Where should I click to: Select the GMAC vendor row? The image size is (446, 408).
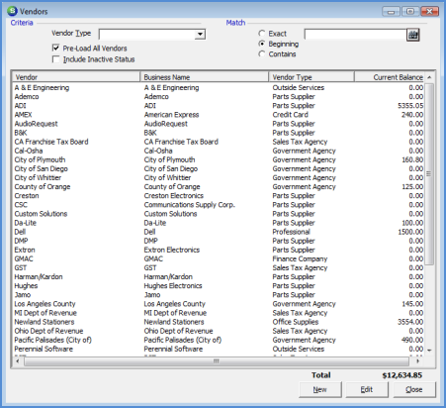coord(219,258)
